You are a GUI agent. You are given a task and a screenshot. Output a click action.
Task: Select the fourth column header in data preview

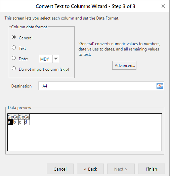click(x=27, y=117)
